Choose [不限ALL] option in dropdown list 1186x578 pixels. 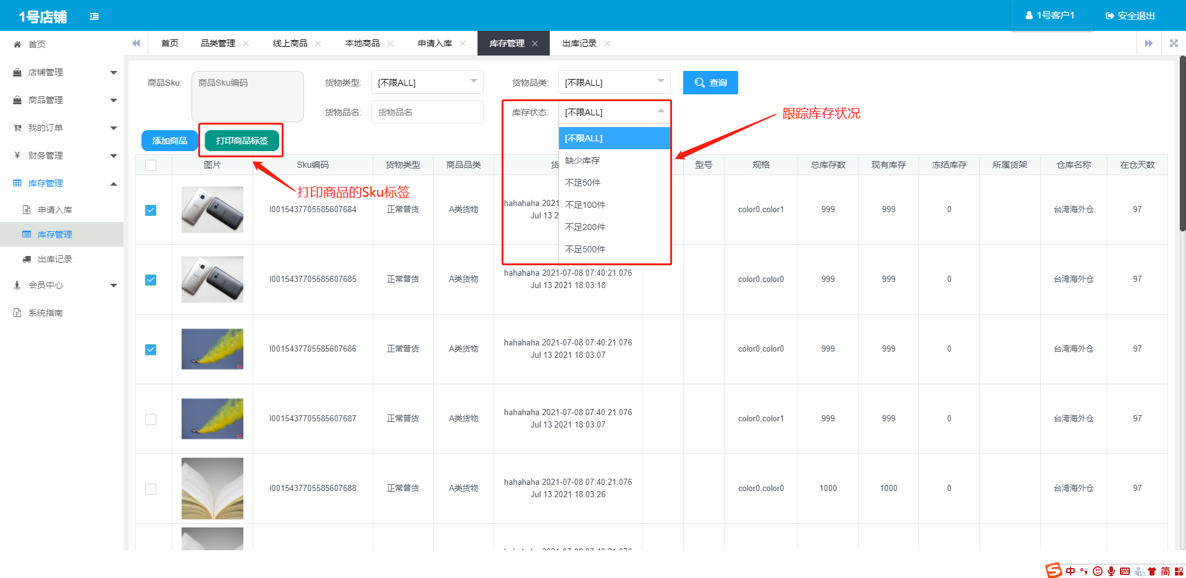[615, 138]
